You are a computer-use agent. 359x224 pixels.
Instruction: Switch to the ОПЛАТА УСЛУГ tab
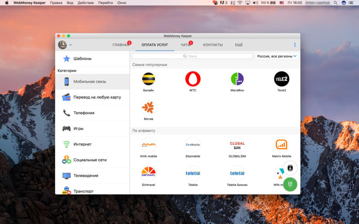[x=155, y=45]
